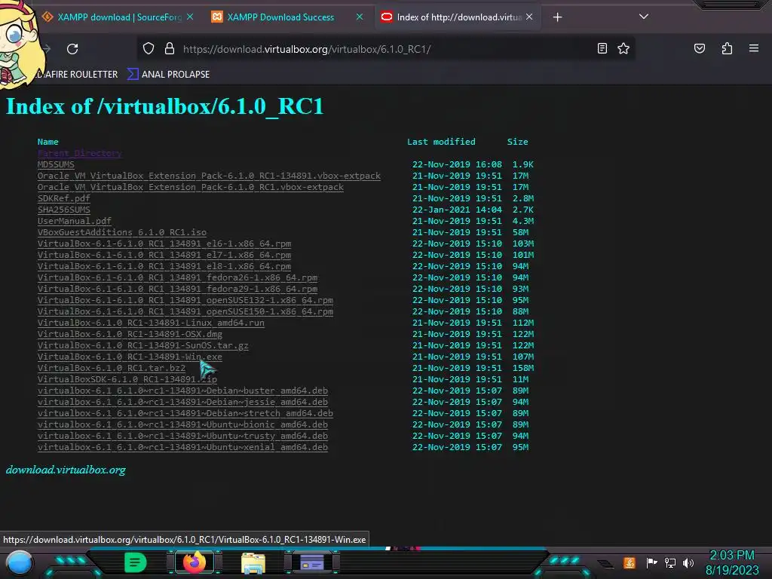Download the Debian jessie amd64 deb
The image size is (772, 579).
[182, 403]
